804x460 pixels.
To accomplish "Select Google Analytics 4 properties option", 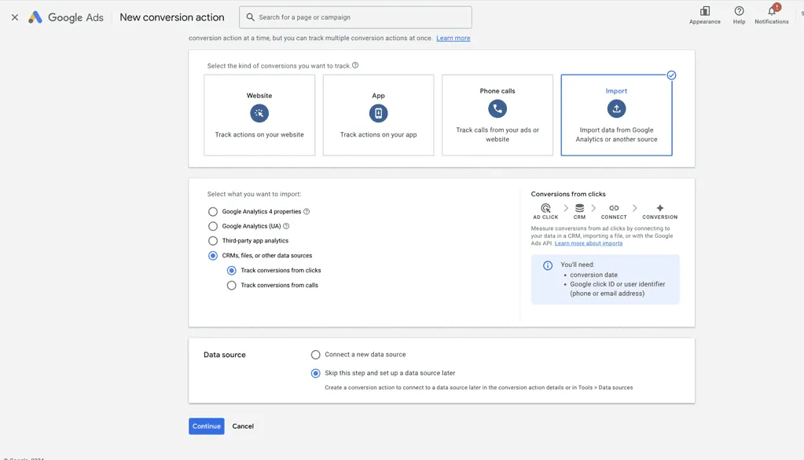I will [x=213, y=212].
